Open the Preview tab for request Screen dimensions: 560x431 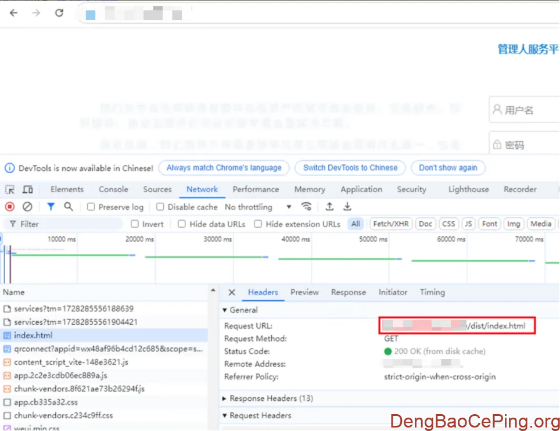[x=304, y=292]
